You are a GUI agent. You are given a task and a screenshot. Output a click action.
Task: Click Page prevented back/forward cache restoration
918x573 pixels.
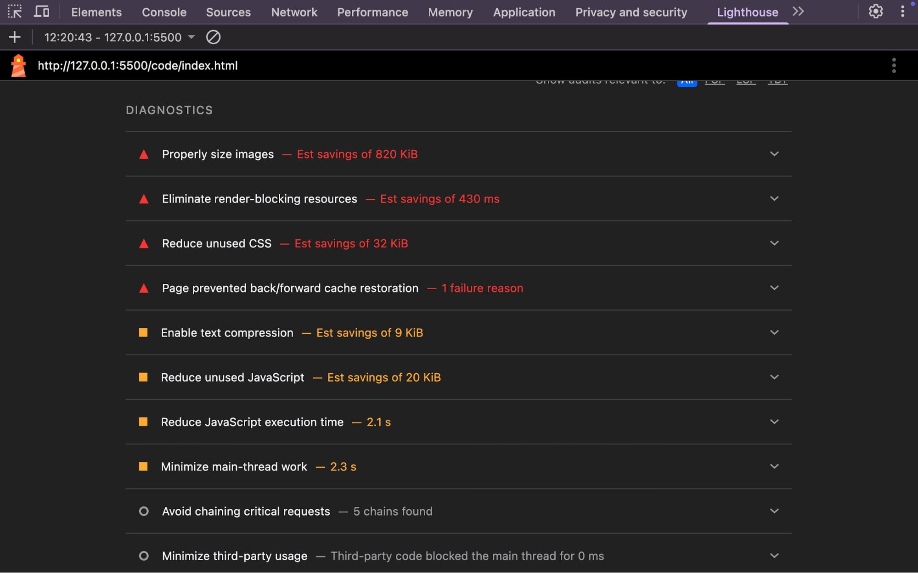290,288
